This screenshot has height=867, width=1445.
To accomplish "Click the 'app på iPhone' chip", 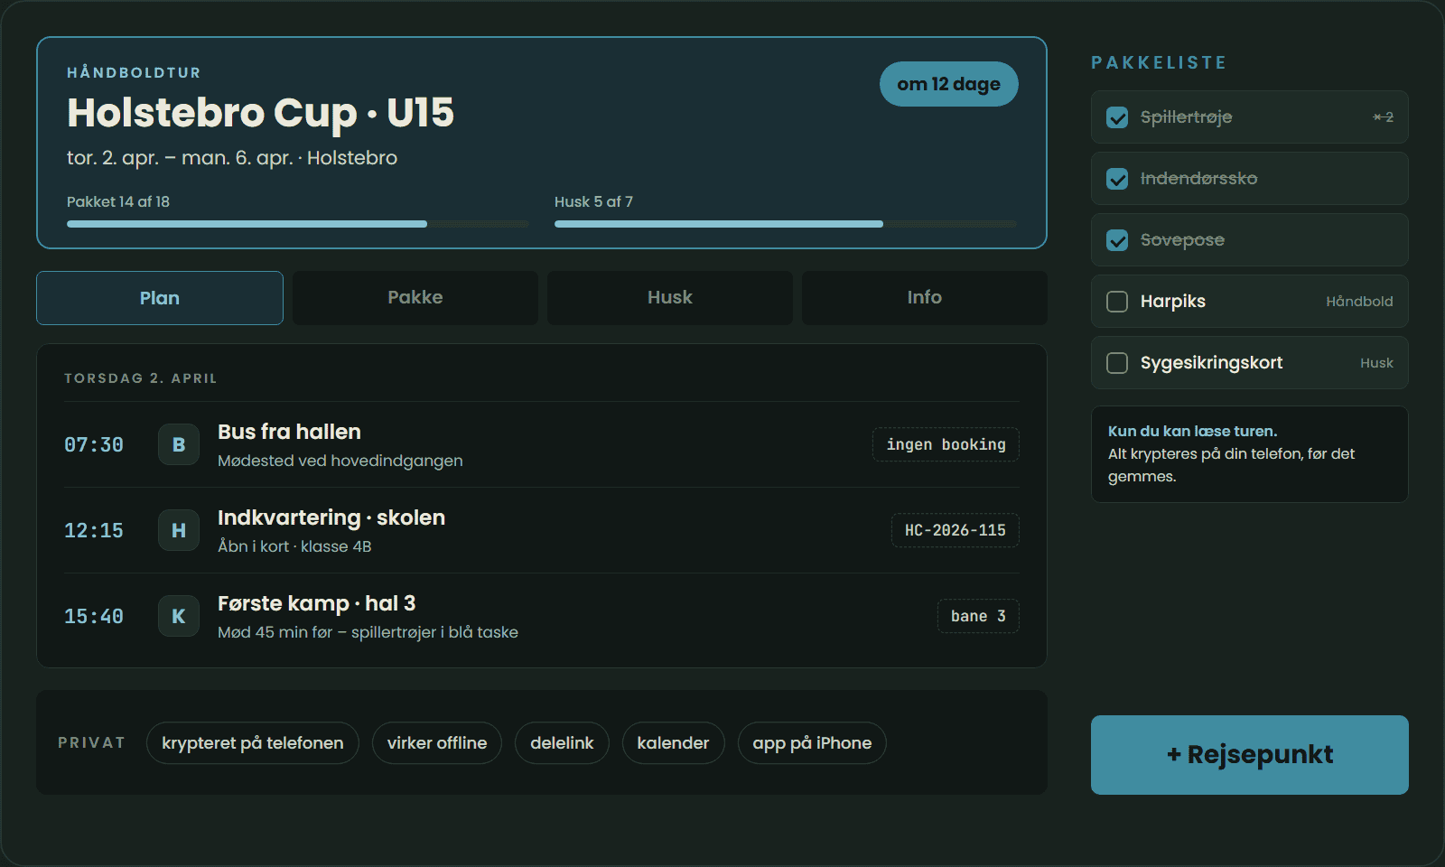I will [x=812, y=742].
